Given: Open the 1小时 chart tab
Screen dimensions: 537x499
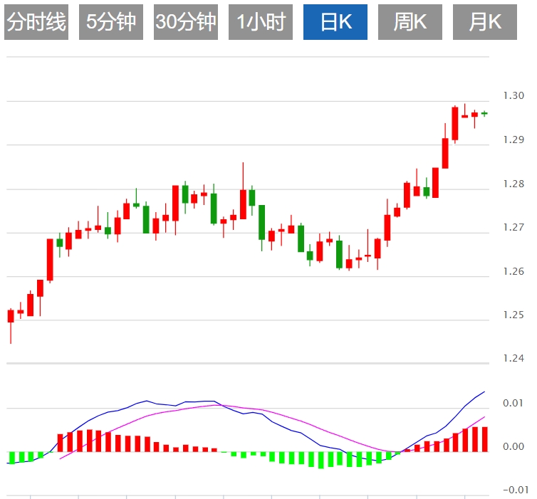Looking at the screenshot, I should tap(261, 22).
